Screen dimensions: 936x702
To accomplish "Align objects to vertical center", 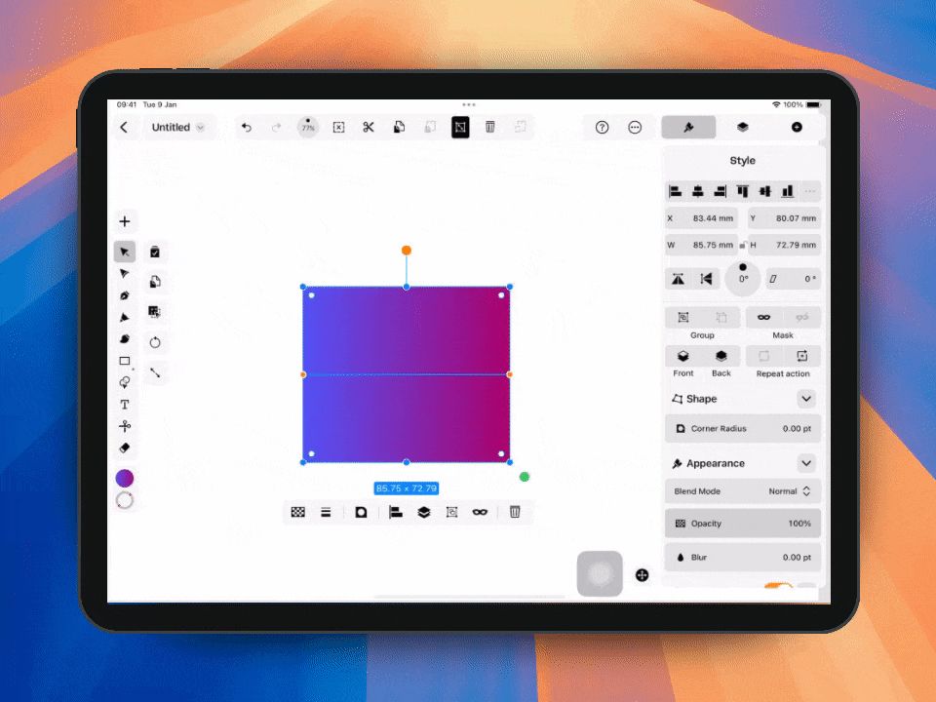I will coord(764,191).
